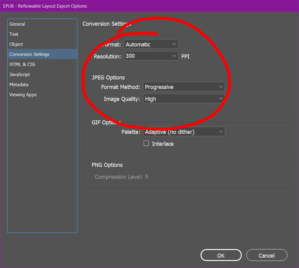Open the JavaScript settings page
This screenshot has width=299, height=268.
tap(20, 74)
